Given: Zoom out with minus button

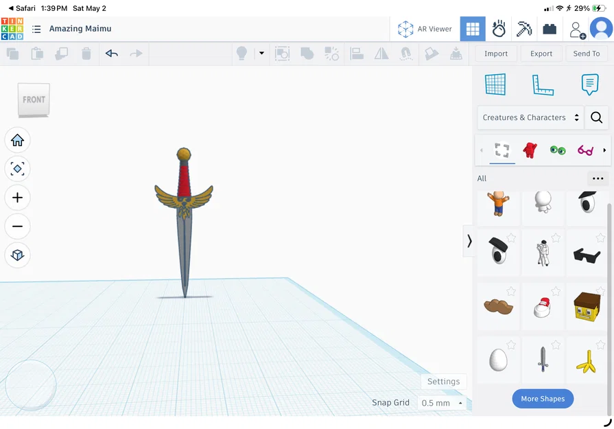Looking at the screenshot, I should click(x=17, y=226).
